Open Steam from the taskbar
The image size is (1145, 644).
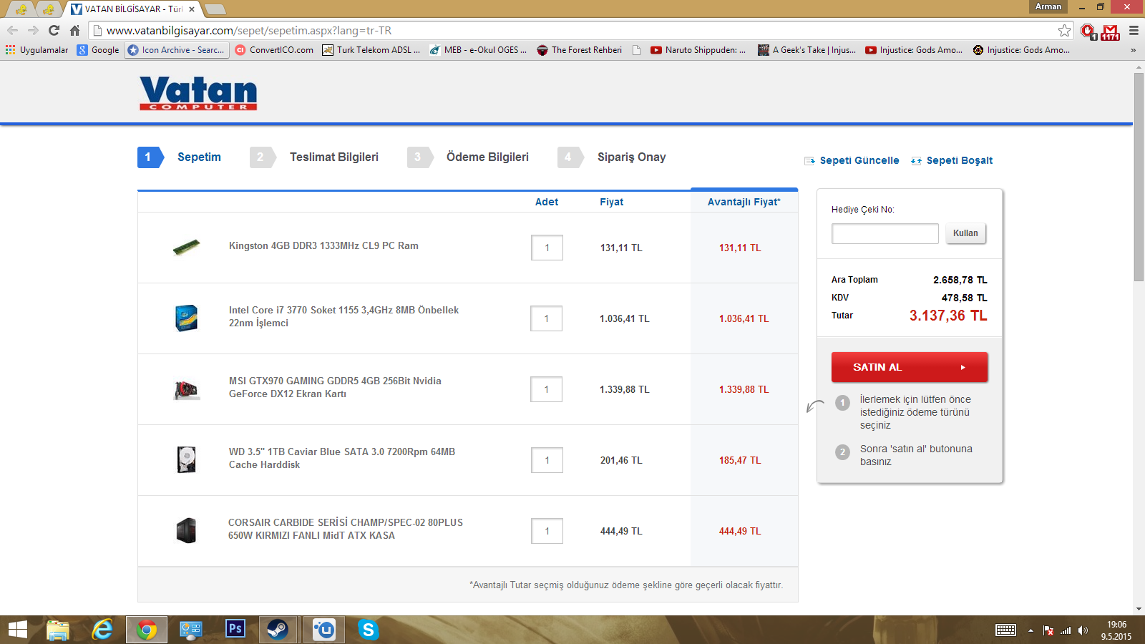[x=277, y=630]
